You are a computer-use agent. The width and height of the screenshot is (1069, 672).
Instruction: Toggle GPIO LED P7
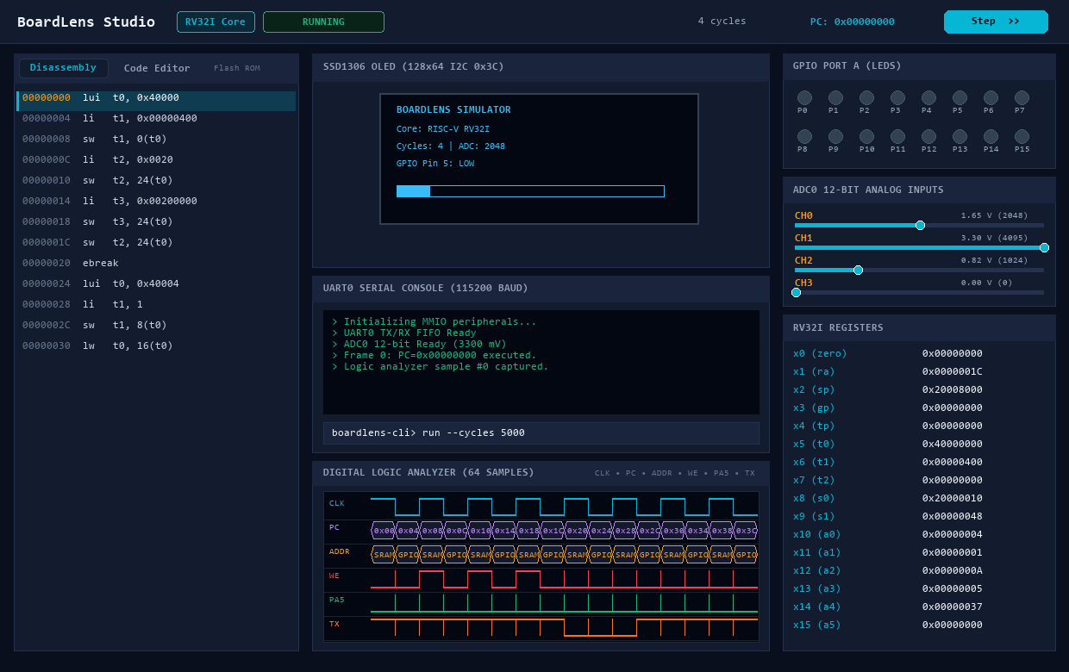(x=1022, y=98)
